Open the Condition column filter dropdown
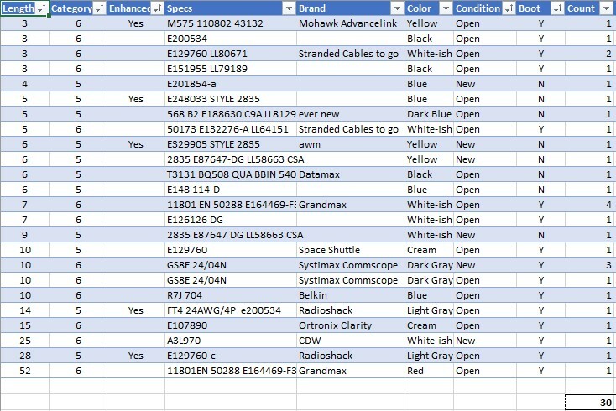The width and height of the screenshot is (616, 411). [x=509, y=8]
